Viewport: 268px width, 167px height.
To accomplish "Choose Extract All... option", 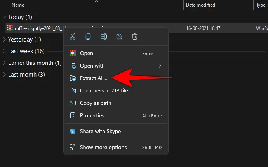I will coord(116,78).
